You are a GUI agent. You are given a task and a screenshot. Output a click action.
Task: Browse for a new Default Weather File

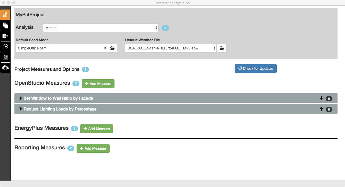[x=221, y=48]
